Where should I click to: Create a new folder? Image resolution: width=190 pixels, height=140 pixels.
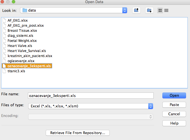pos(149,10)
